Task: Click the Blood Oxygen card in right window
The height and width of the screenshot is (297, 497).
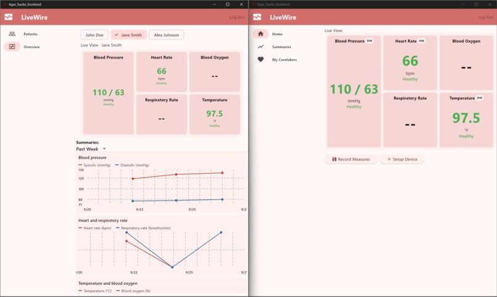Action: [466, 63]
